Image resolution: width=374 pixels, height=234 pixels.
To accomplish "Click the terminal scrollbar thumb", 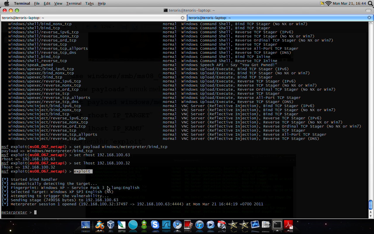I will 371,205.
